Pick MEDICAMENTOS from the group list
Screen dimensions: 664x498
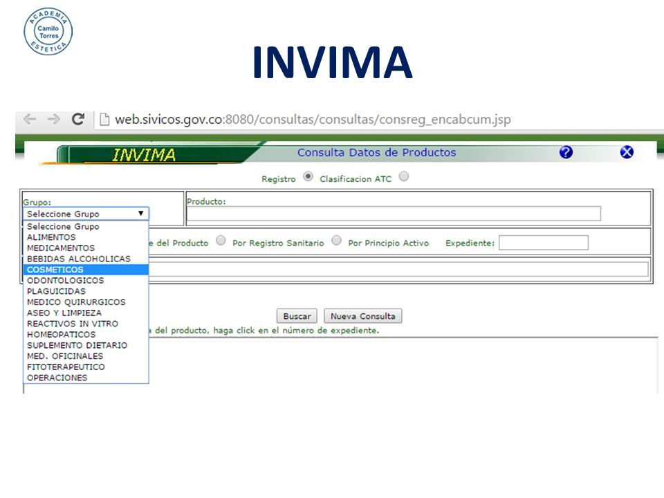(x=86, y=248)
